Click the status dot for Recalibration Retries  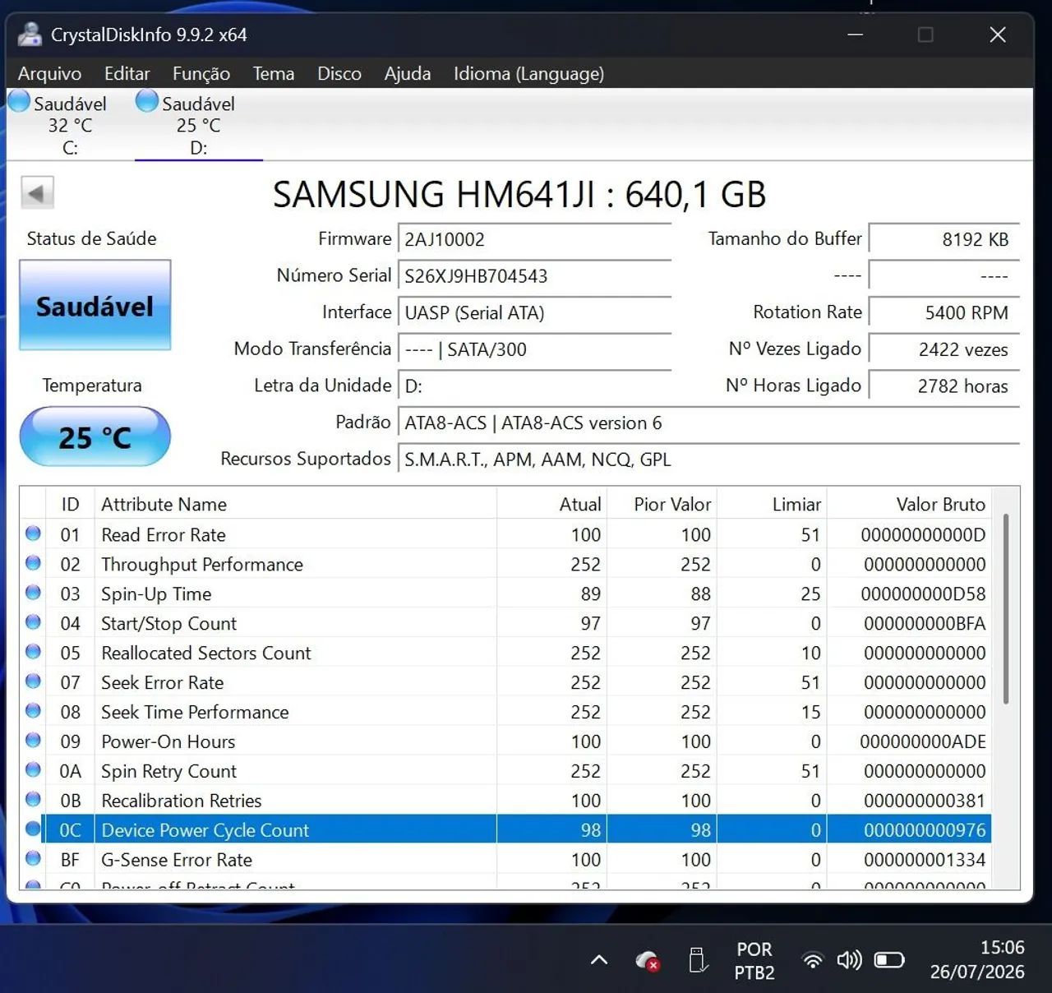point(33,800)
